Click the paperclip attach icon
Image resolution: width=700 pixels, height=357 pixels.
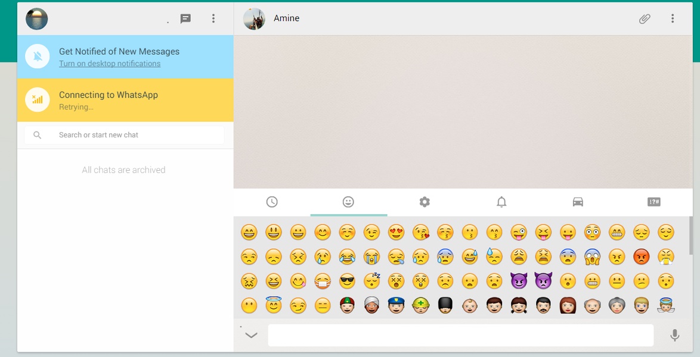coord(644,18)
